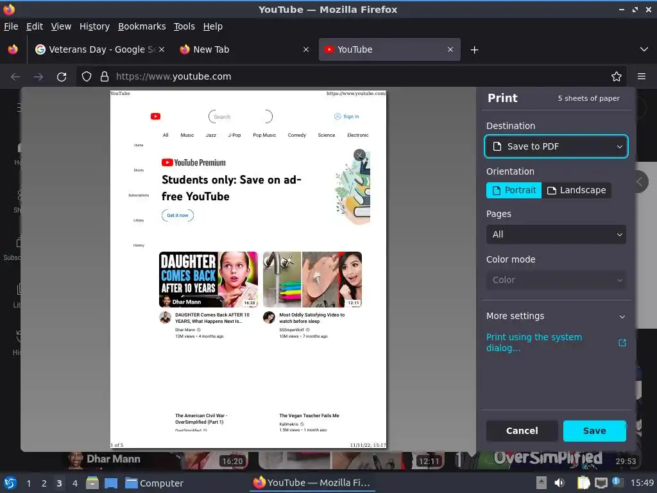Image resolution: width=657 pixels, height=493 pixels.
Task: Click the URL address bar field
Action: coord(352,77)
